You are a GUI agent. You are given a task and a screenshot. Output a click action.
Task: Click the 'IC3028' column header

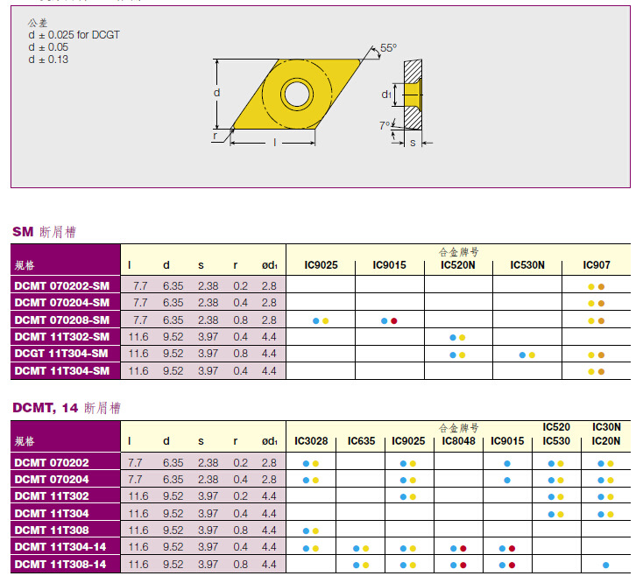click(311, 441)
